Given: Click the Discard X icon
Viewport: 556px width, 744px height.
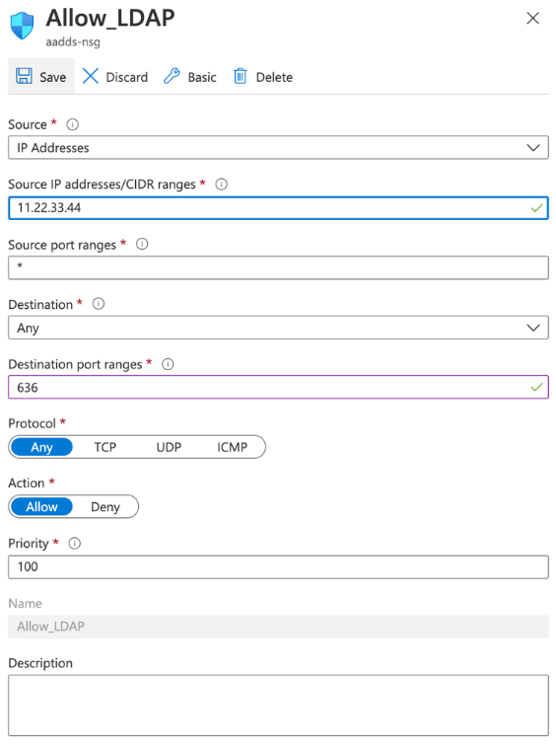Looking at the screenshot, I should pos(90,76).
